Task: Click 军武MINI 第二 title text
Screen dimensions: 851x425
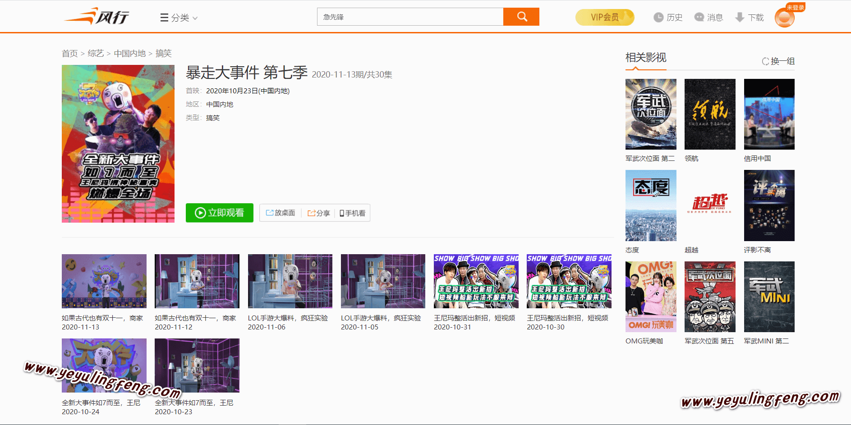Action: pyautogui.click(x=767, y=341)
